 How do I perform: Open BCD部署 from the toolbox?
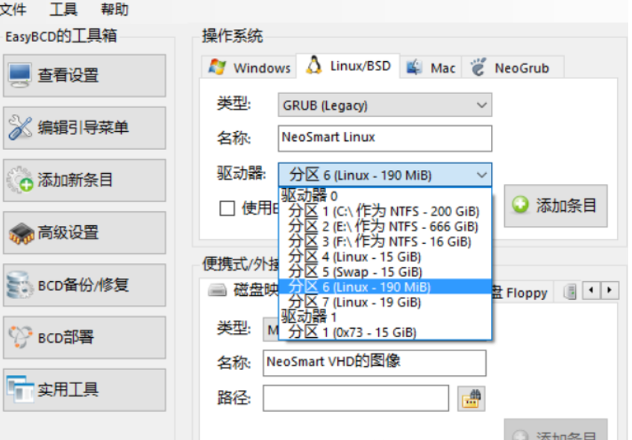[84, 338]
